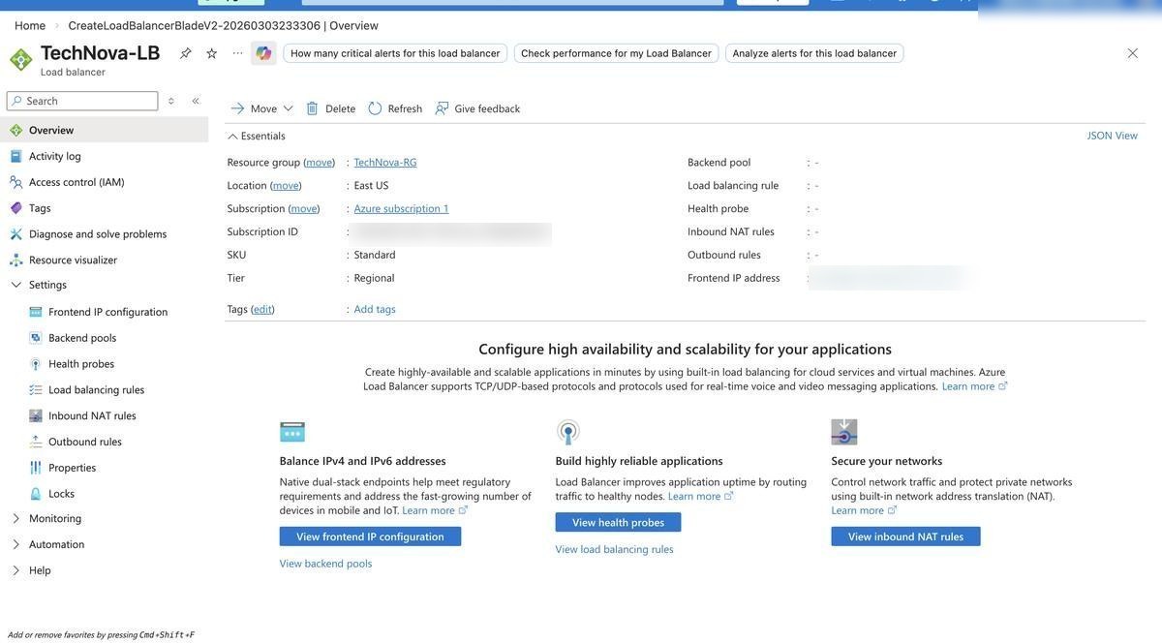The image size is (1162, 643).
Task: Click the Inbound NAT rules icon
Action: coord(36,415)
